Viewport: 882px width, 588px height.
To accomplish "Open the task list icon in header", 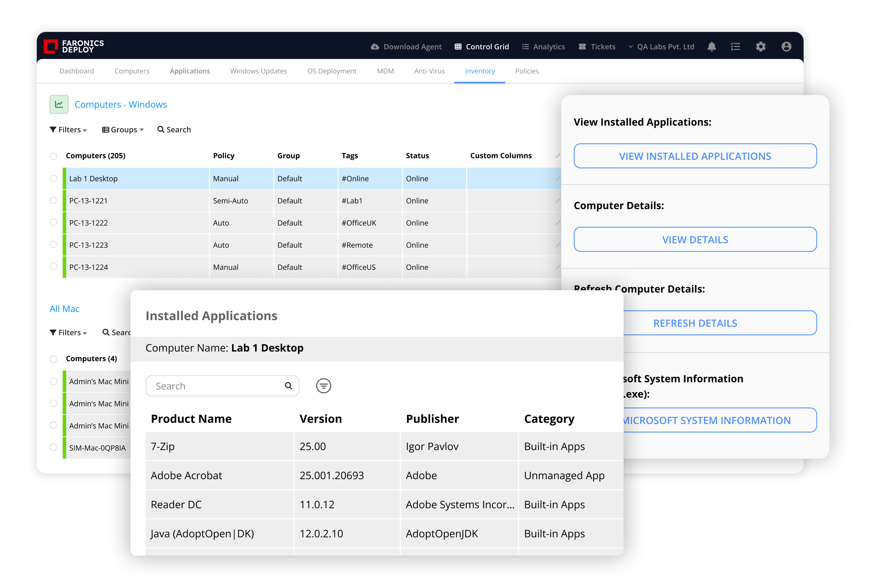I will [735, 47].
